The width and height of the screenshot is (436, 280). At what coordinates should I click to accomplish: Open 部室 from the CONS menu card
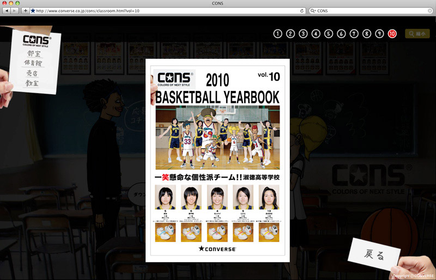[34, 54]
